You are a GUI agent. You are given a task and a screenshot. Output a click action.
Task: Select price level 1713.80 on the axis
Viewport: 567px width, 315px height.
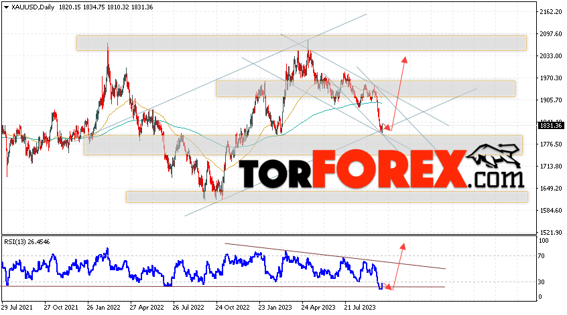click(551, 167)
